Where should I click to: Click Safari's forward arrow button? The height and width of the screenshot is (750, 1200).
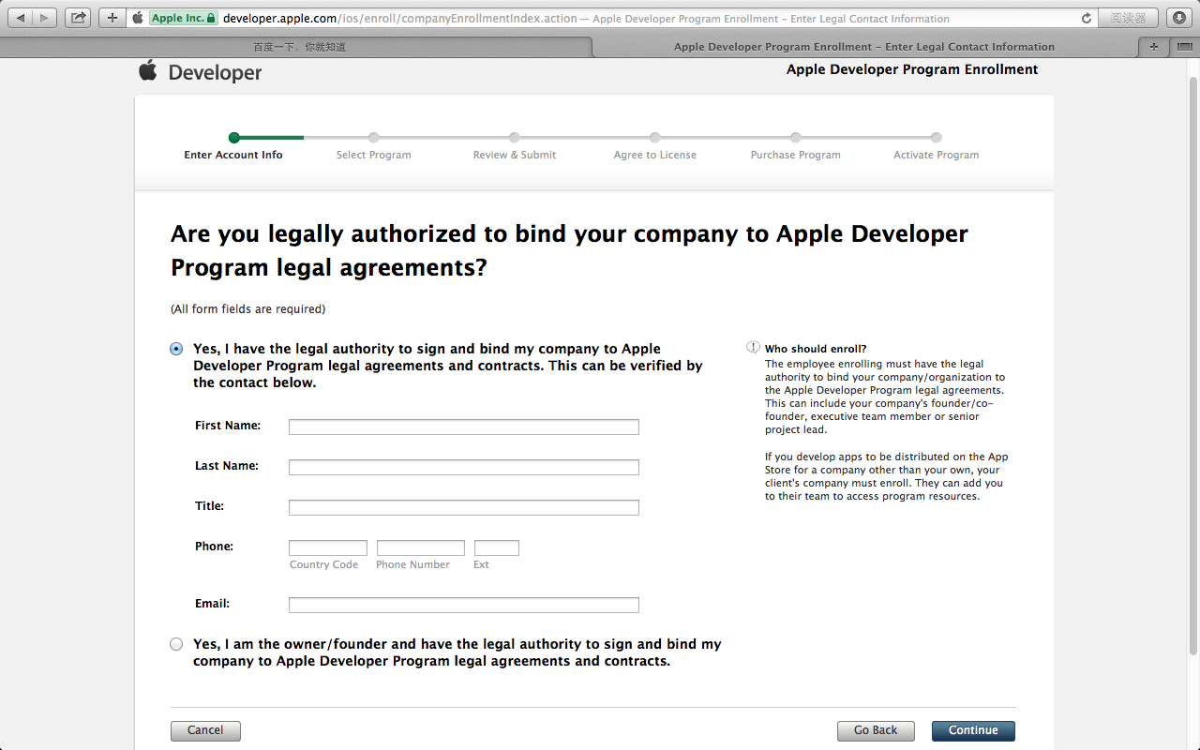(44, 18)
